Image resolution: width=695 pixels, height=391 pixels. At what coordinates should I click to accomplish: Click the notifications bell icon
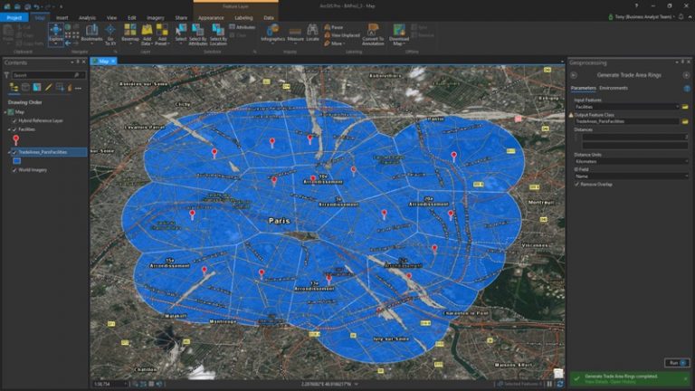point(681,17)
